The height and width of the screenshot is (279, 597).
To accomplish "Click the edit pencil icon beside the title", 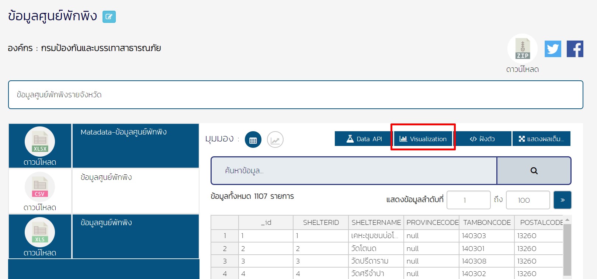I will point(109,17).
